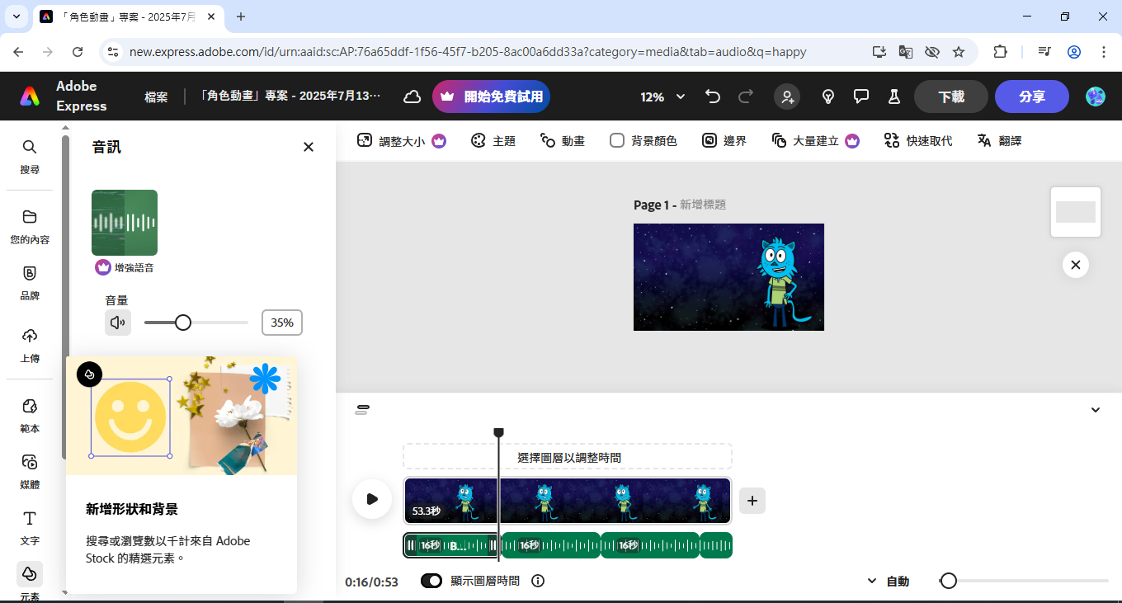Mute audio with the speaker icon
Screen dimensions: 1122x603
118,323
